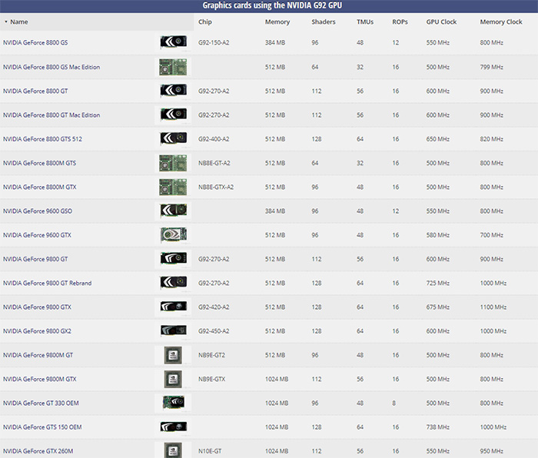The width and height of the screenshot is (538, 458).
Task: Open the GeForce 9800 GX2 link
Action: 37,331
